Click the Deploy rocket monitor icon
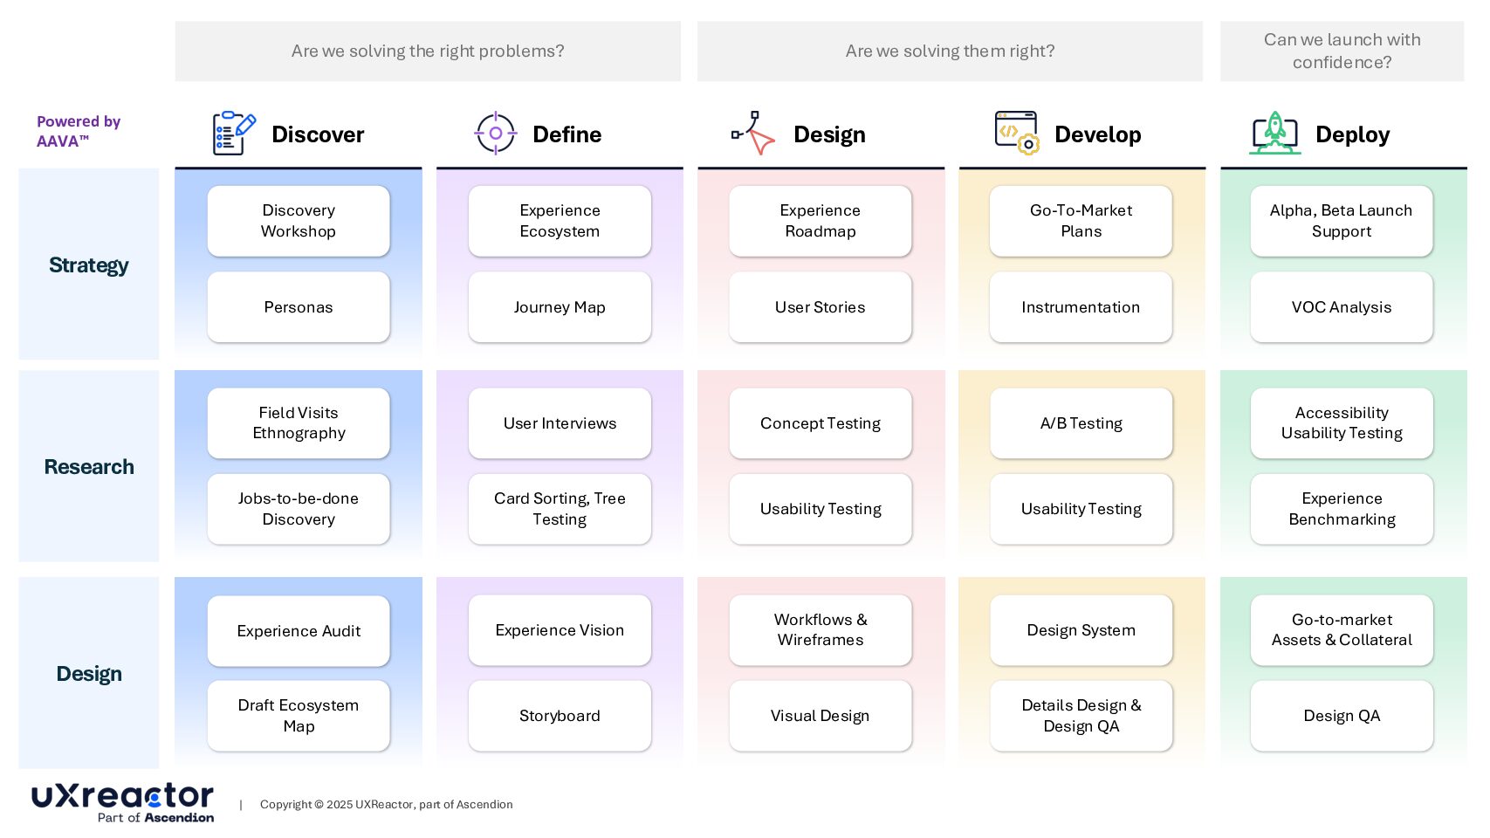Viewport: 1490px width, 838px height. (1275, 133)
